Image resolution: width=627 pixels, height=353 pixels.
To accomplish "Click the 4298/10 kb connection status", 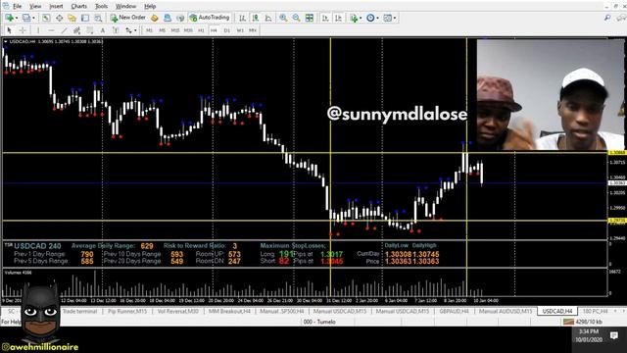I will click(x=583, y=322).
